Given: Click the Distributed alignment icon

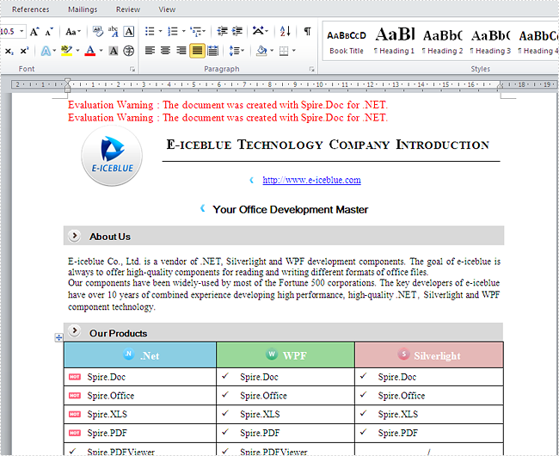Looking at the screenshot, I should tap(212, 51).
